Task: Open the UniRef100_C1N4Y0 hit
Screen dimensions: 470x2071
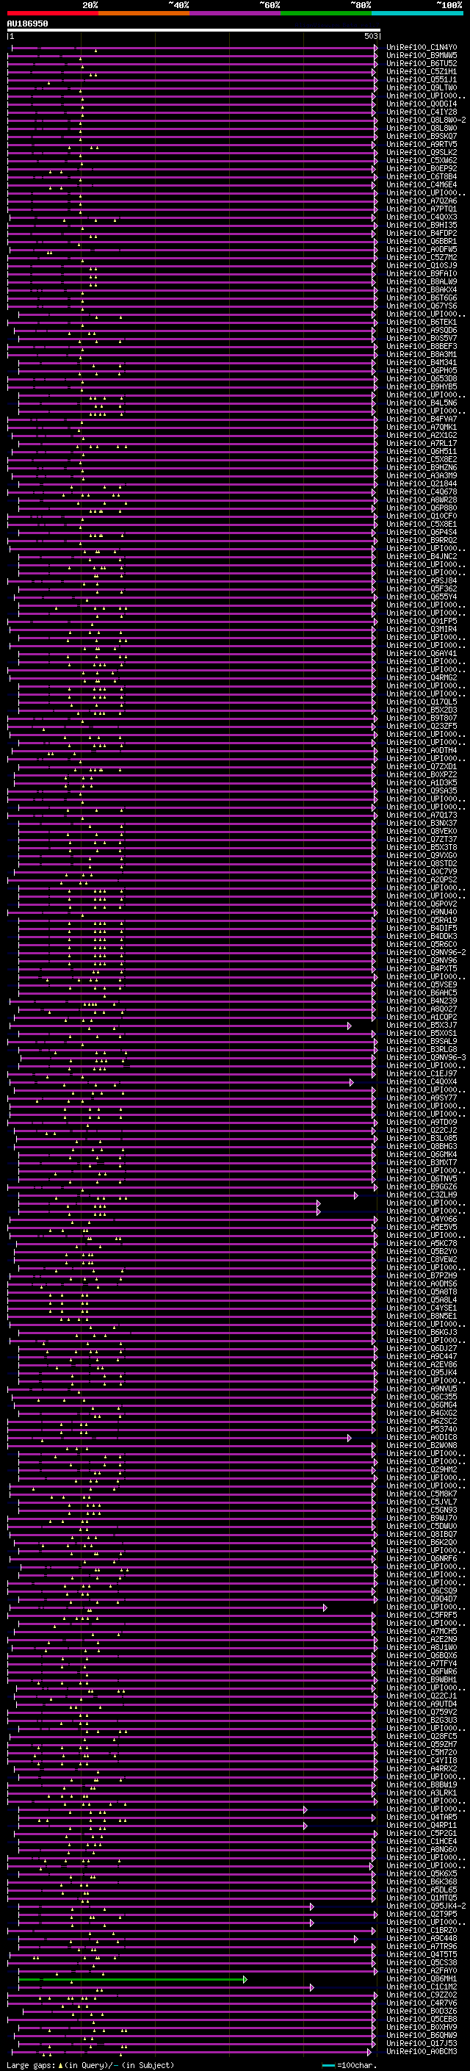Action: coord(422,48)
